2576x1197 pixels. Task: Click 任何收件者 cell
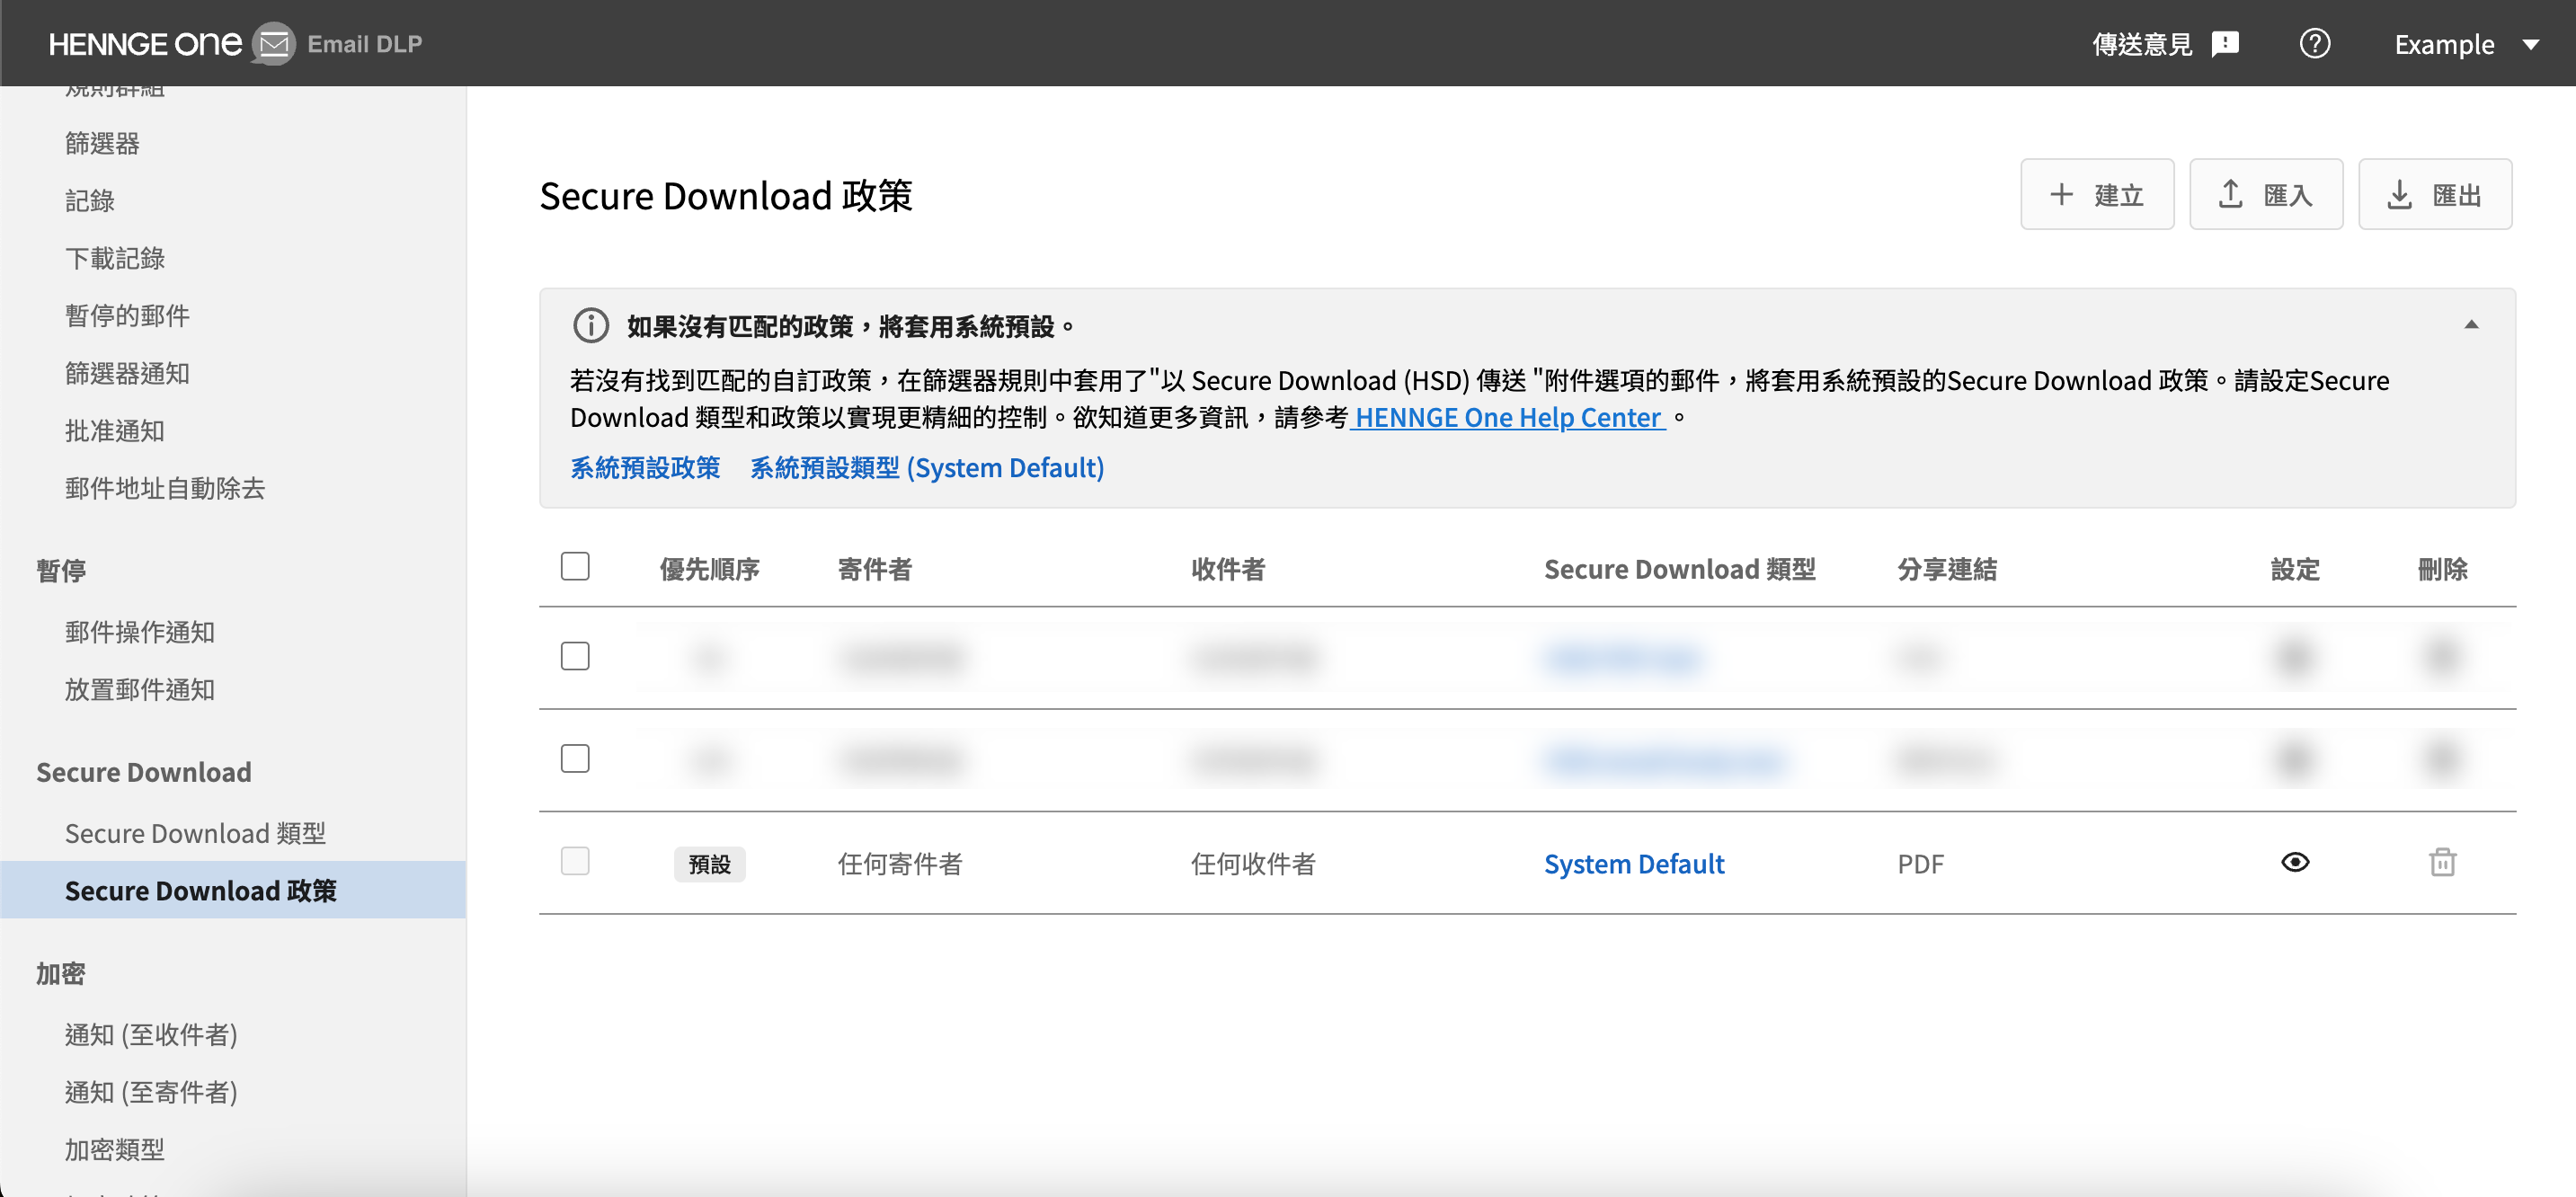(x=1253, y=864)
